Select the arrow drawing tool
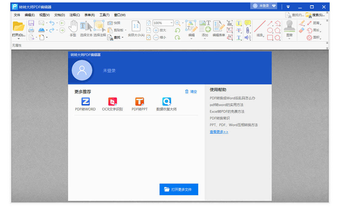Screen dimensions: 340x208 pos(270,23)
